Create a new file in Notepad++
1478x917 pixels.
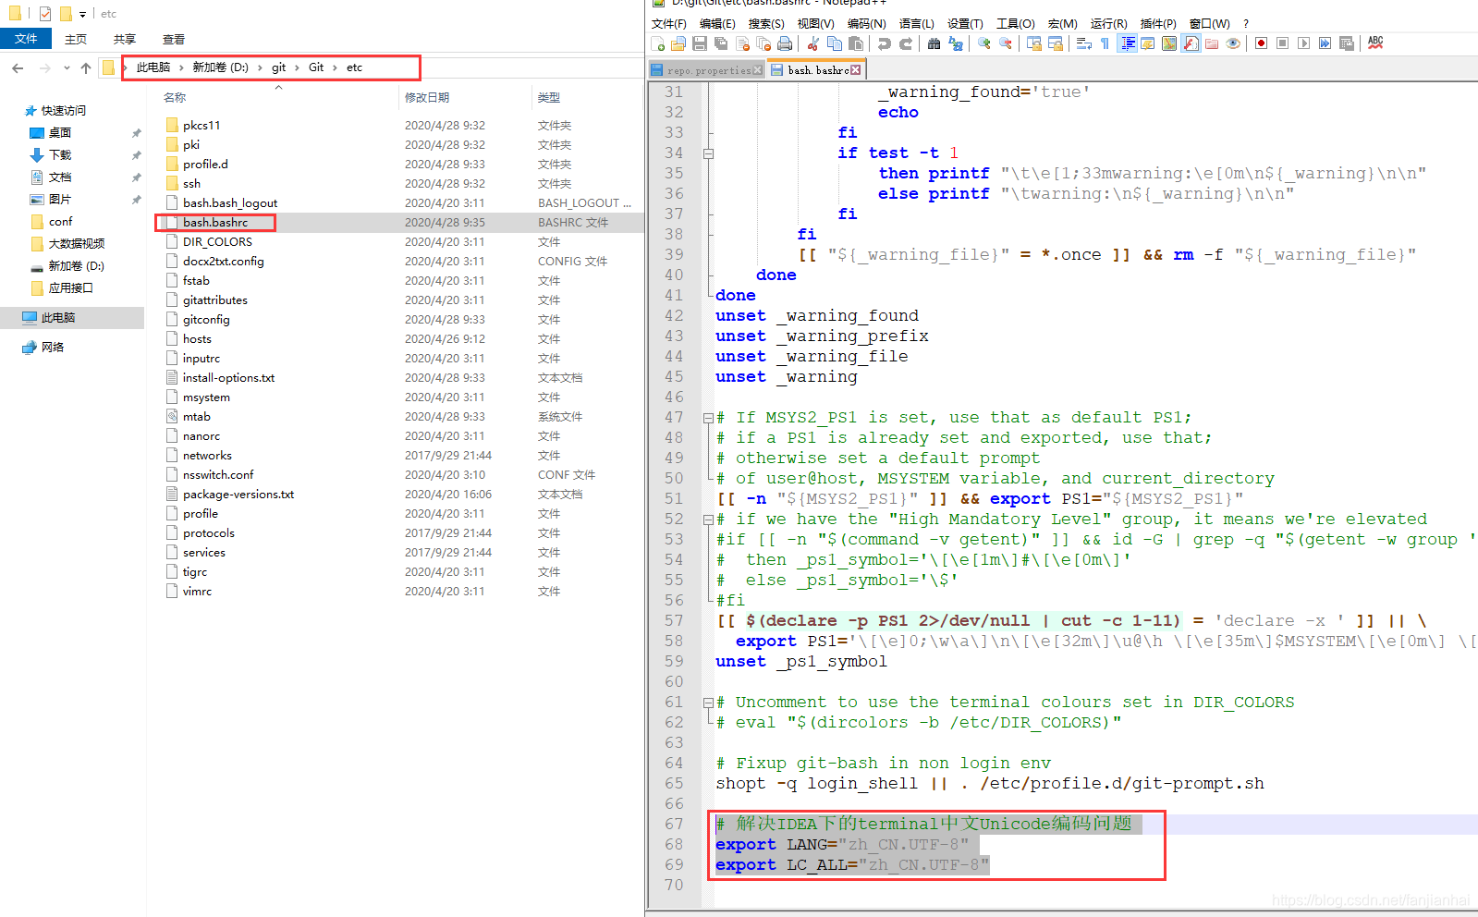[658, 43]
